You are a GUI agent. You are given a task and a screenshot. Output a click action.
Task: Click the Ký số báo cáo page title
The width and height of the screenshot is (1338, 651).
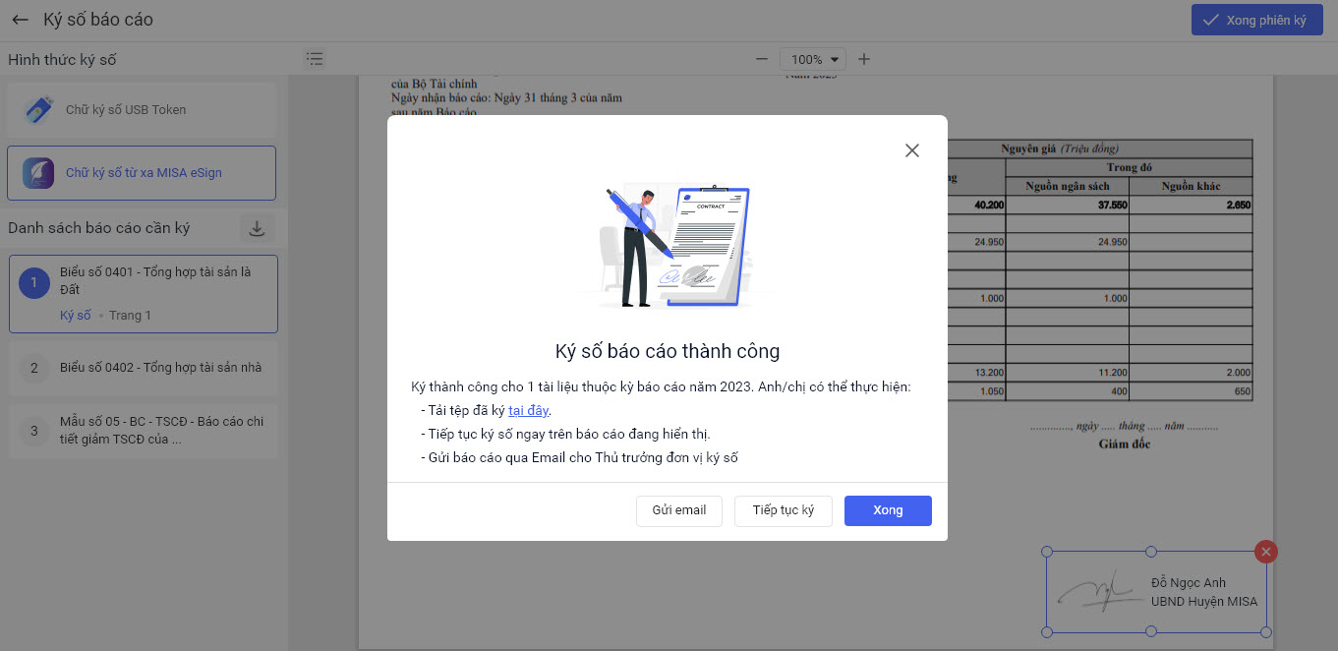(98, 20)
